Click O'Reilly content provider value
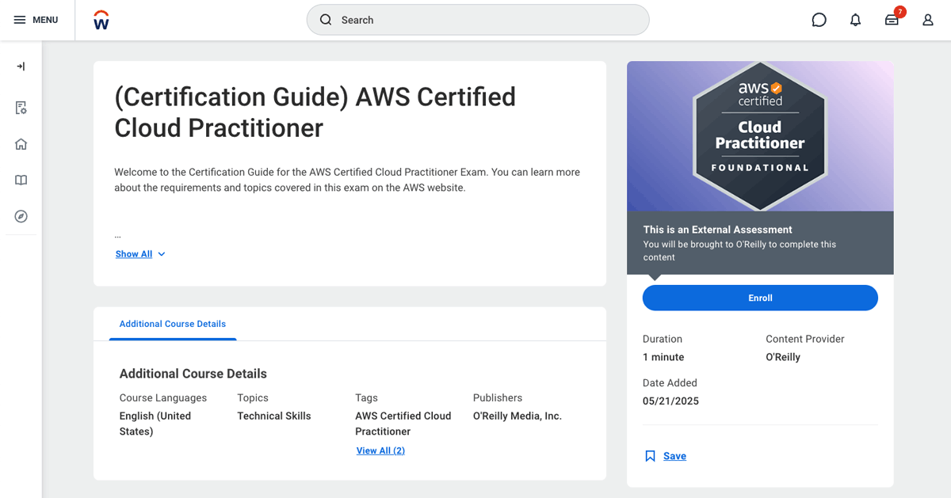The width and height of the screenshot is (951, 498). [x=783, y=357]
